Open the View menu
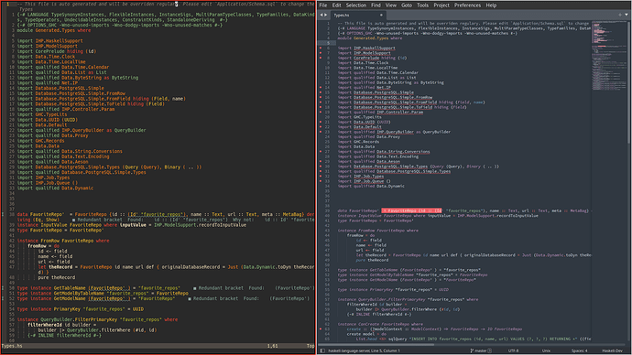 click(x=390, y=5)
